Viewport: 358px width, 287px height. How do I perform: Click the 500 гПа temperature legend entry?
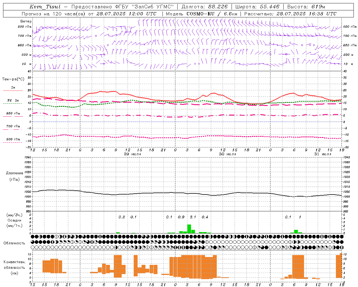click(13, 140)
